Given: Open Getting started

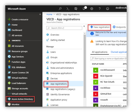Looking at the screenshot, I should click(x=56, y=40).
